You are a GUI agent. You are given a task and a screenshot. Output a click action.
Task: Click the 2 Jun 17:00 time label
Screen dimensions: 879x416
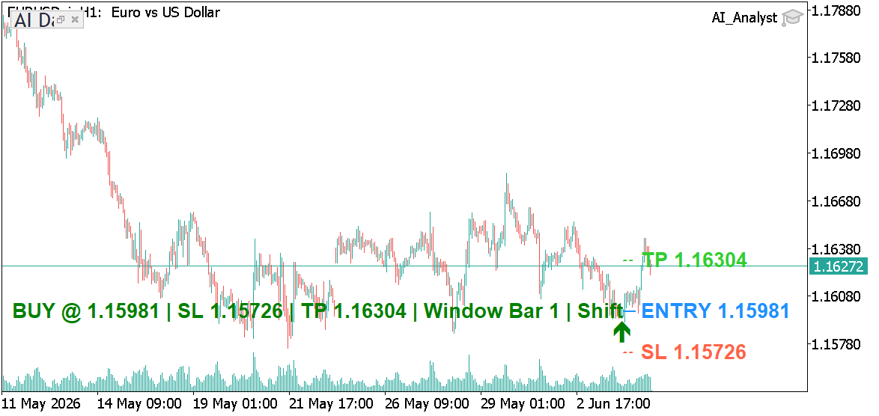(614, 404)
